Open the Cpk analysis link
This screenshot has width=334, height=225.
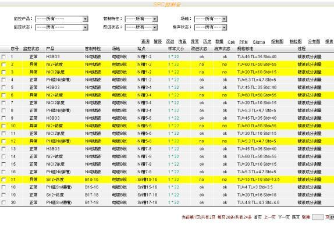[x=231, y=42]
